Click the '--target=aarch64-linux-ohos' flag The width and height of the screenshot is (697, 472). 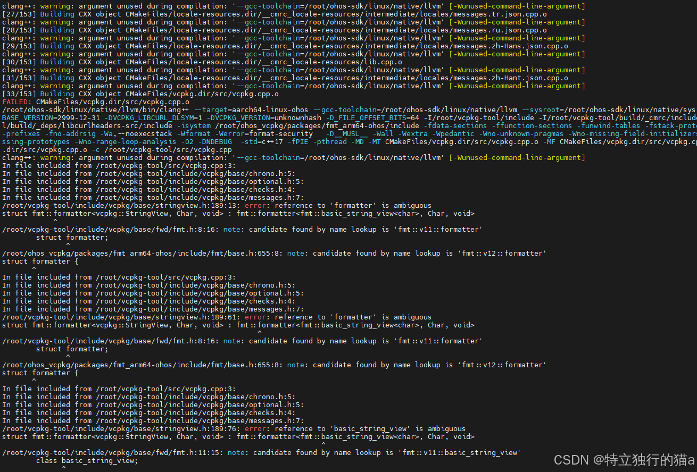click(251, 110)
